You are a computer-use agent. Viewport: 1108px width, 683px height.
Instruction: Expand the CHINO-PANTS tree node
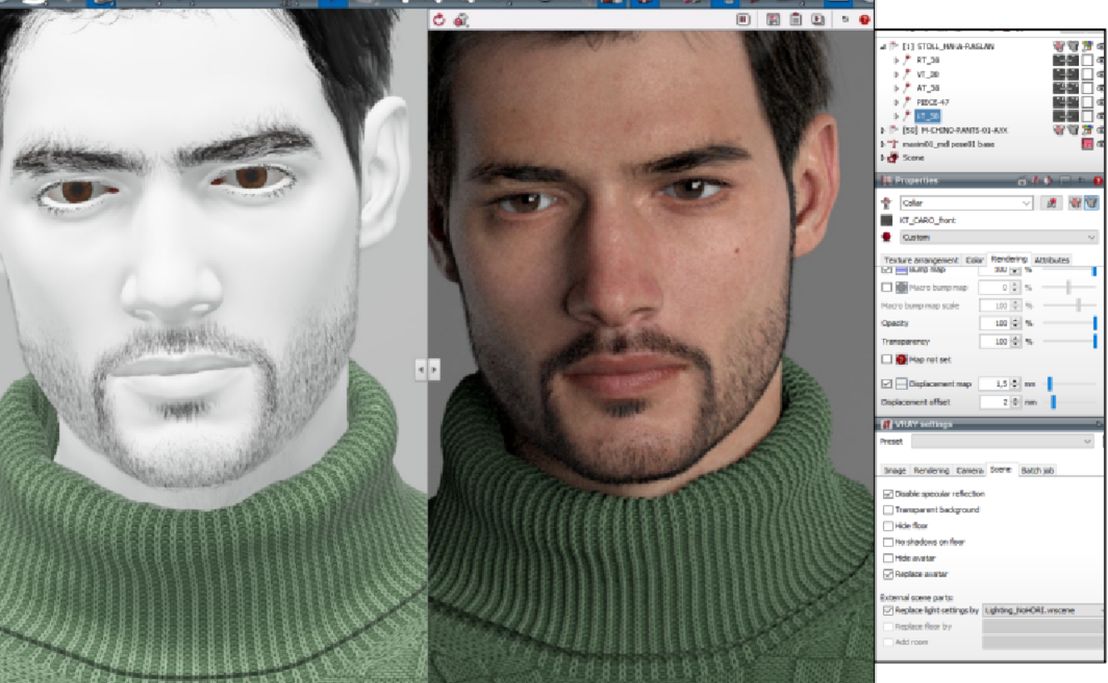point(884,130)
